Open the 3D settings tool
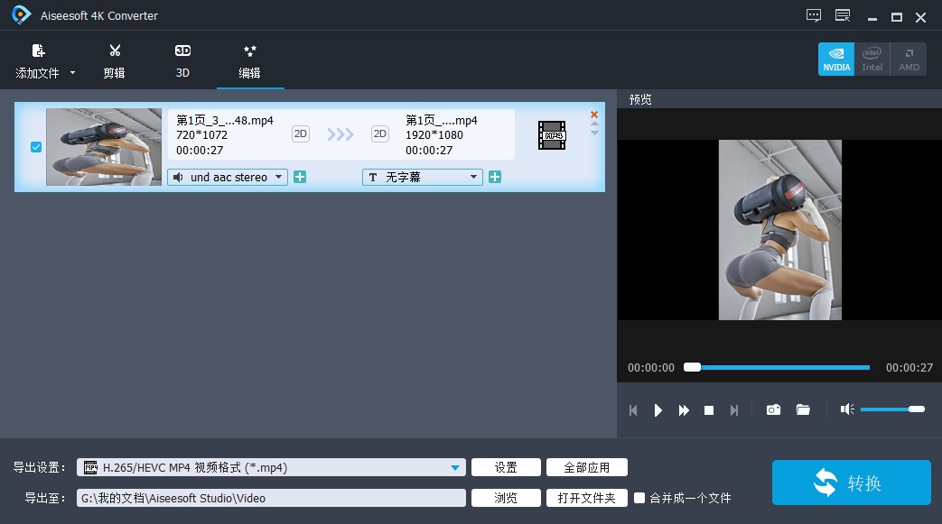The image size is (942, 524). [182, 51]
